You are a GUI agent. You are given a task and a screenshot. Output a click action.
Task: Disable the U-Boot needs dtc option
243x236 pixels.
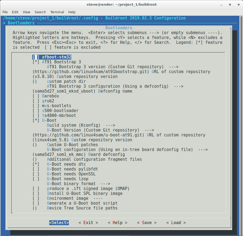[x=36, y=164]
